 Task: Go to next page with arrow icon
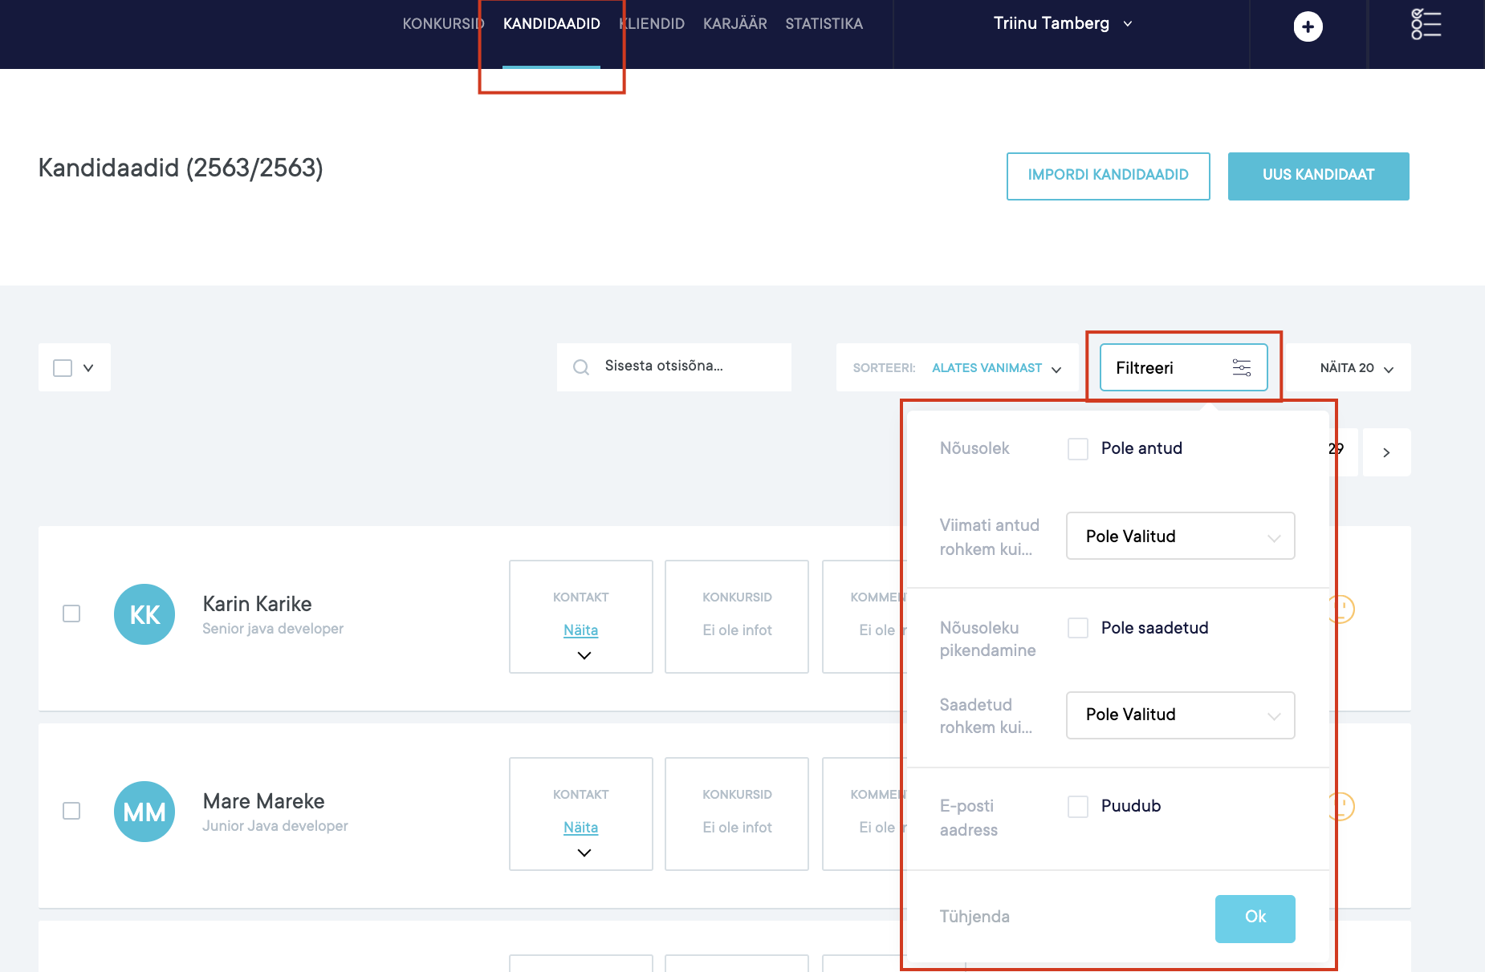tap(1386, 452)
